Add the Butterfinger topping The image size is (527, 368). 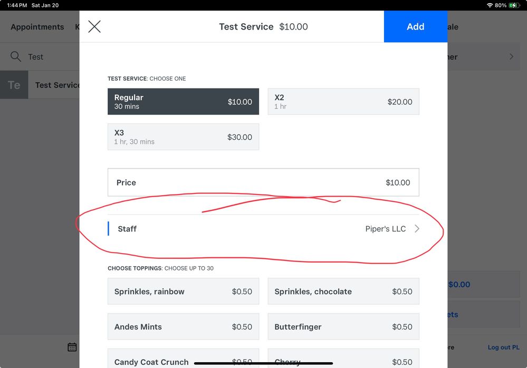coord(343,327)
